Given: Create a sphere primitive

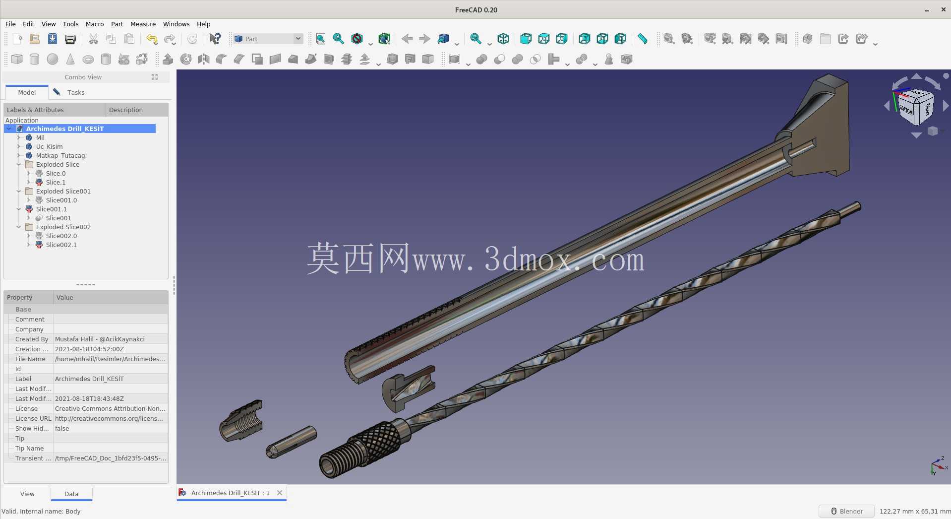Looking at the screenshot, I should 53,60.
